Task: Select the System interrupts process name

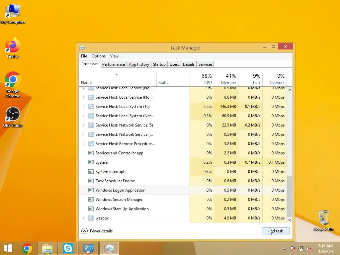Action: coord(111,172)
